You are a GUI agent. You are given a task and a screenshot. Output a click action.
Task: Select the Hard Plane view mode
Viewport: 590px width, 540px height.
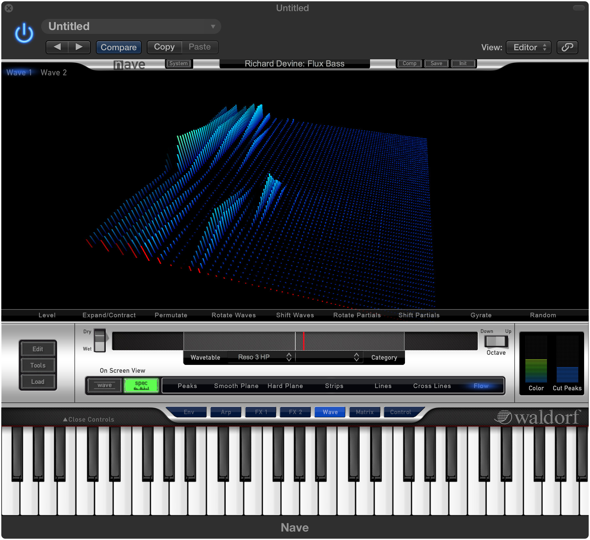285,386
